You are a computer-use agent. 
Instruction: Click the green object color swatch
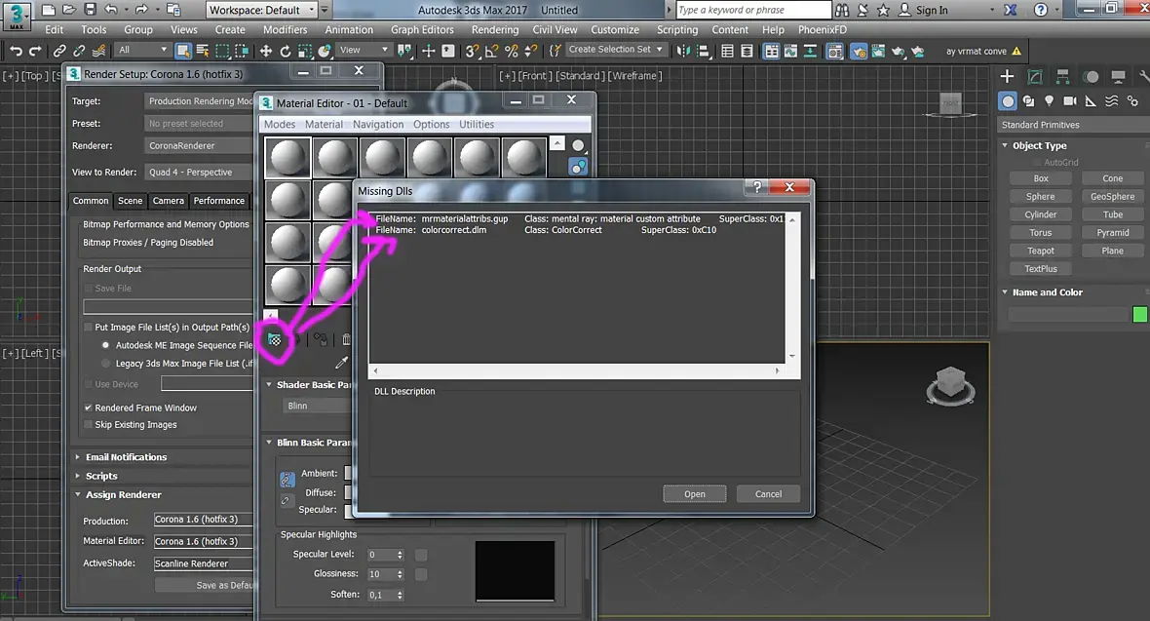[1139, 314]
